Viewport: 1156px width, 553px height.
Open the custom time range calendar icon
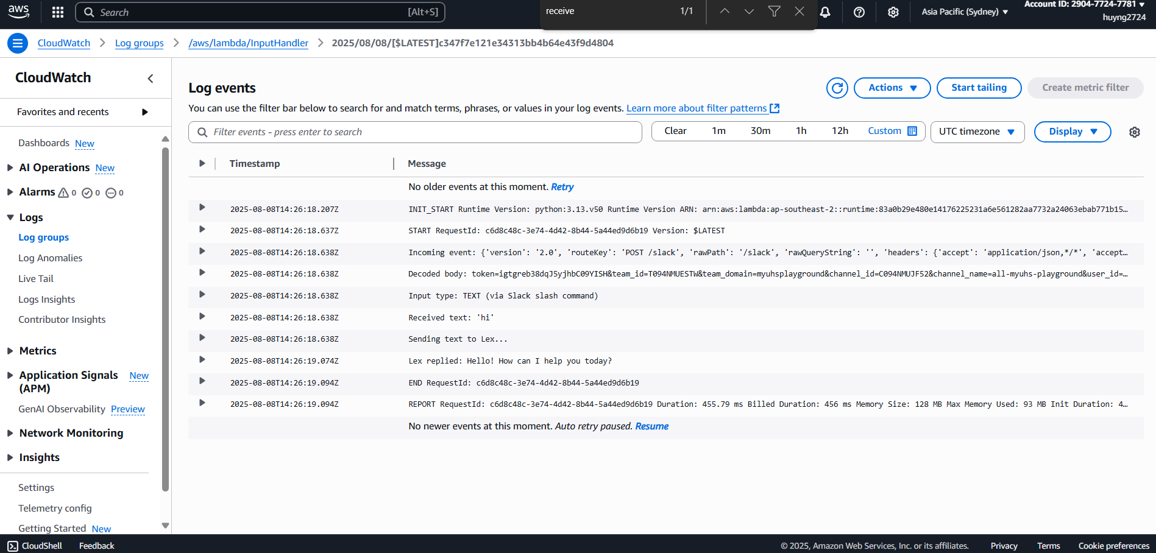(912, 131)
